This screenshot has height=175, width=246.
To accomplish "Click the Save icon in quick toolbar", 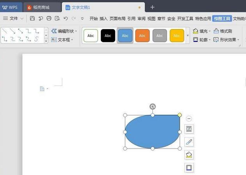I will [32, 18].
